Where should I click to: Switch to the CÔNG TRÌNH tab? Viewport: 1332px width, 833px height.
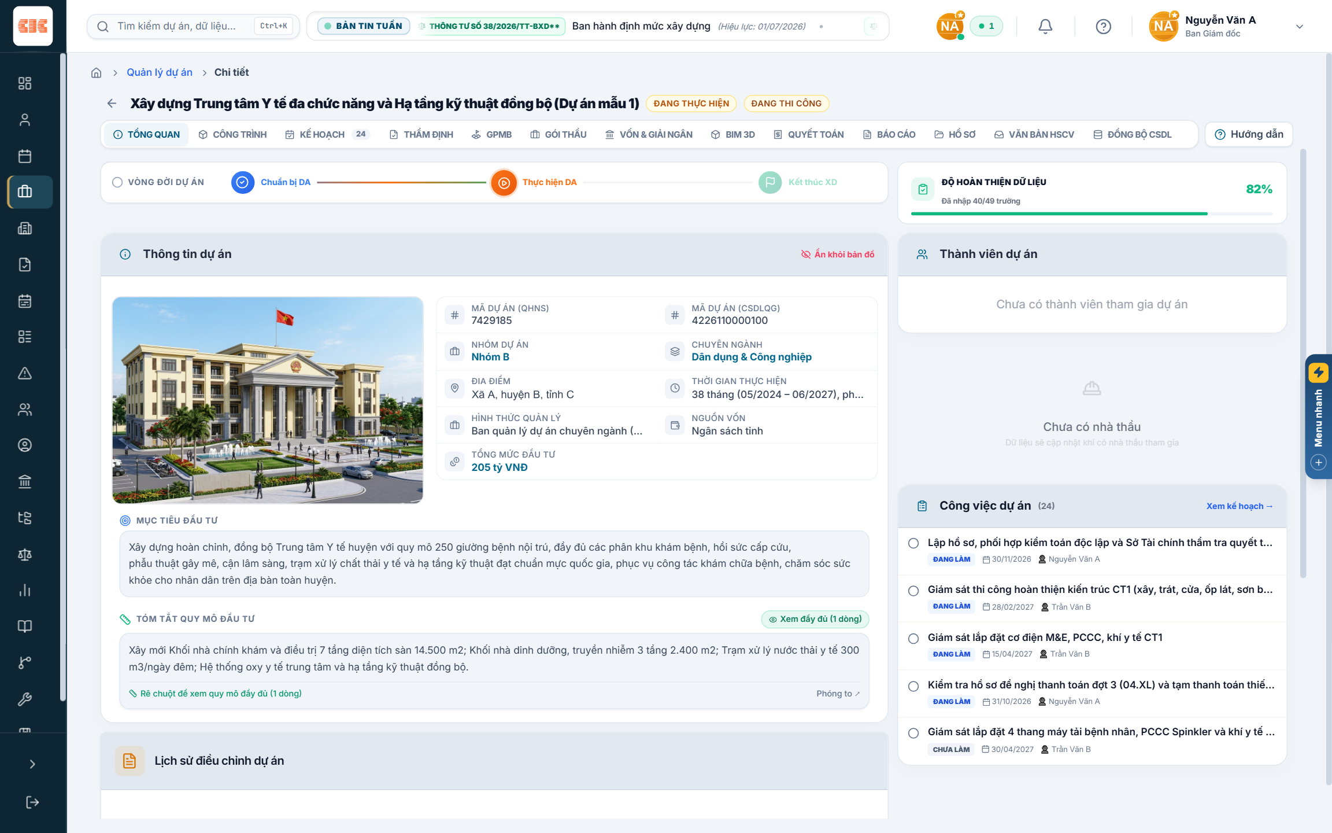click(x=232, y=135)
